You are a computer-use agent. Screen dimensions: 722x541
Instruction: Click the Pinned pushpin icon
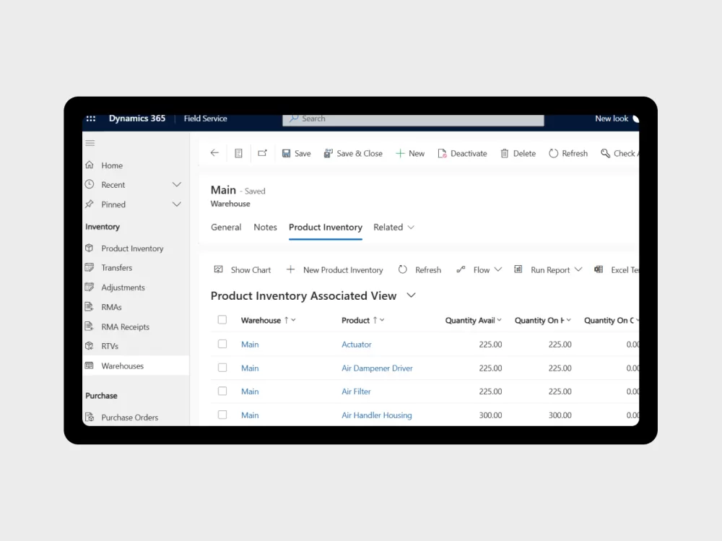(x=90, y=204)
